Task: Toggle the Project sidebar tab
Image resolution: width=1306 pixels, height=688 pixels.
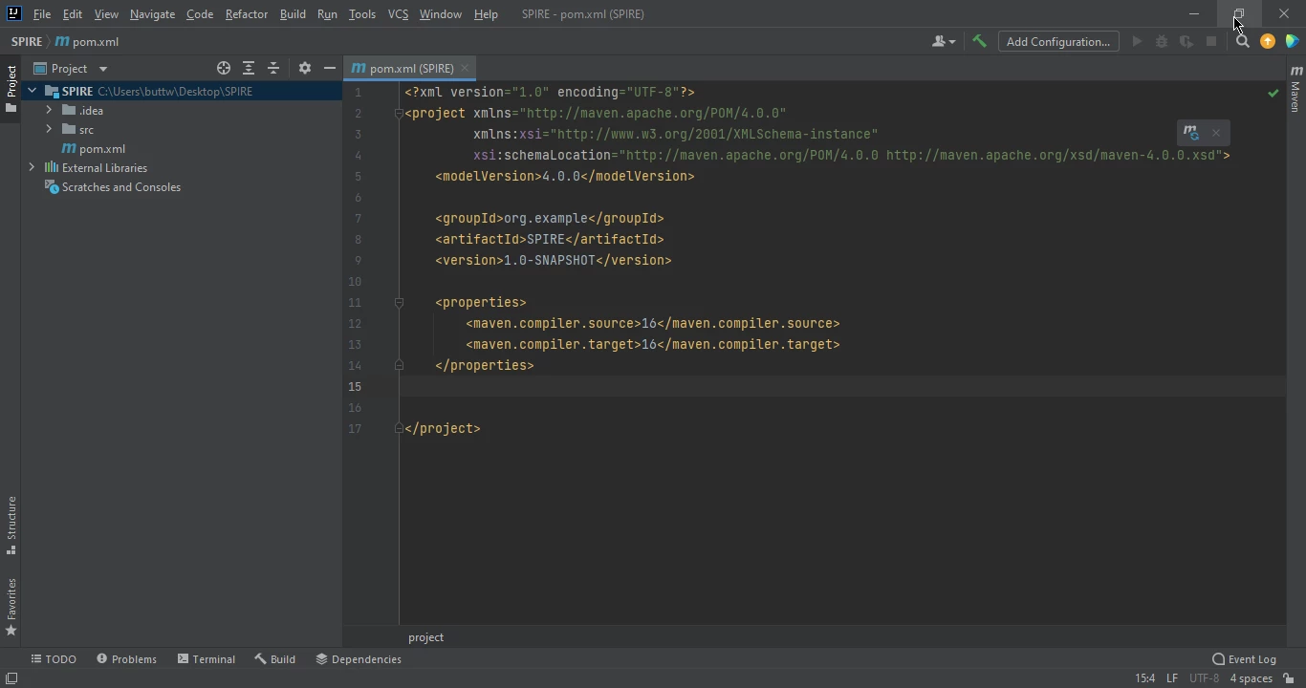Action: point(11,90)
